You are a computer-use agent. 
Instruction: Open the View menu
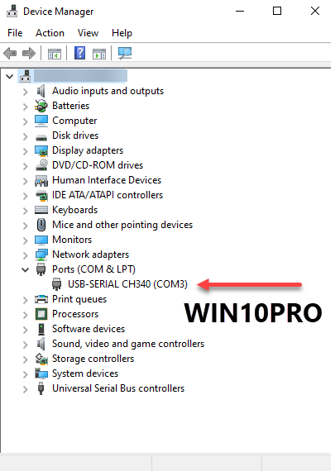pyautogui.click(x=88, y=33)
